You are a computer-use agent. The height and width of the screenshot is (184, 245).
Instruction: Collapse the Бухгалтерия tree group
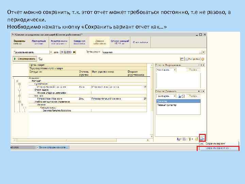point(19,84)
